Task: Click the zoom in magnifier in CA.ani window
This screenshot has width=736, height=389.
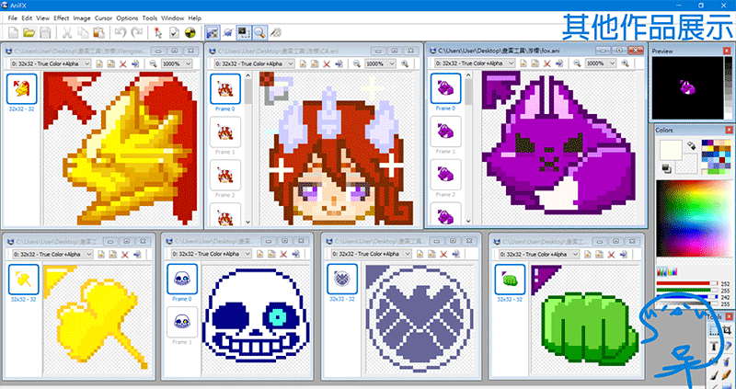Action: point(405,63)
